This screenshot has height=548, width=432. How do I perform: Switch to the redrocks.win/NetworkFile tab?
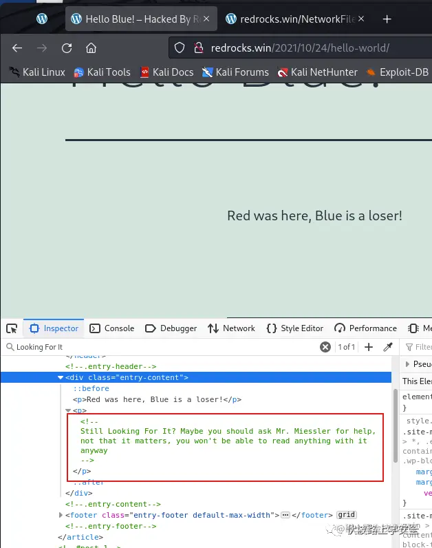point(295,19)
